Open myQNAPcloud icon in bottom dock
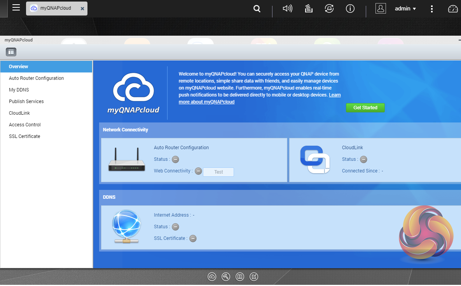The image size is (461, 286). (x=212, y=277)
